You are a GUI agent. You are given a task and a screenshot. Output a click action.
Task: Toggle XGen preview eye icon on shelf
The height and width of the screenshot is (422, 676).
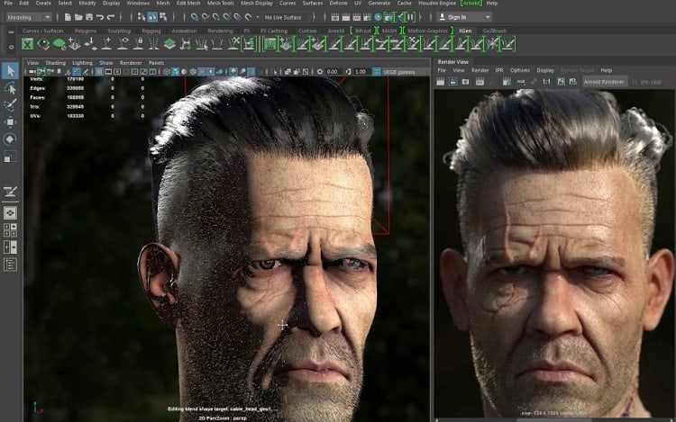[x=43, y=44]
